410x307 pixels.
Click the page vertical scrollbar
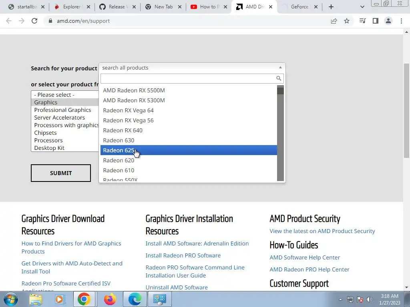coord(406,111)
